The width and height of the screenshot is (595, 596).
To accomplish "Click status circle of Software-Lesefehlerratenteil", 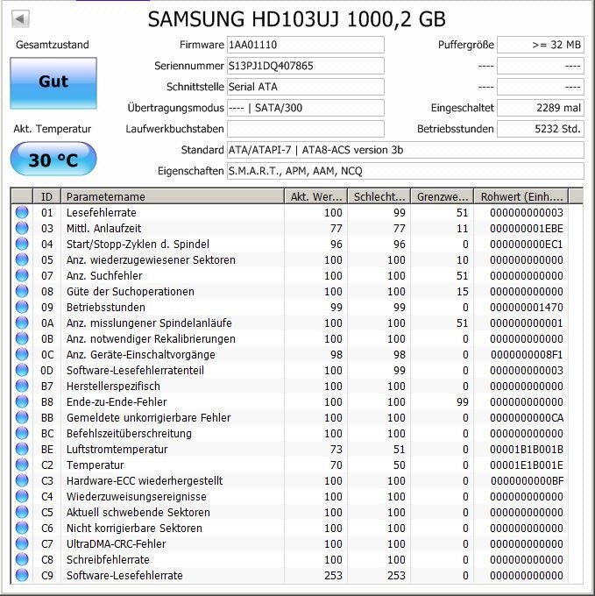I will pyautogui.click(x=22, y=370).
